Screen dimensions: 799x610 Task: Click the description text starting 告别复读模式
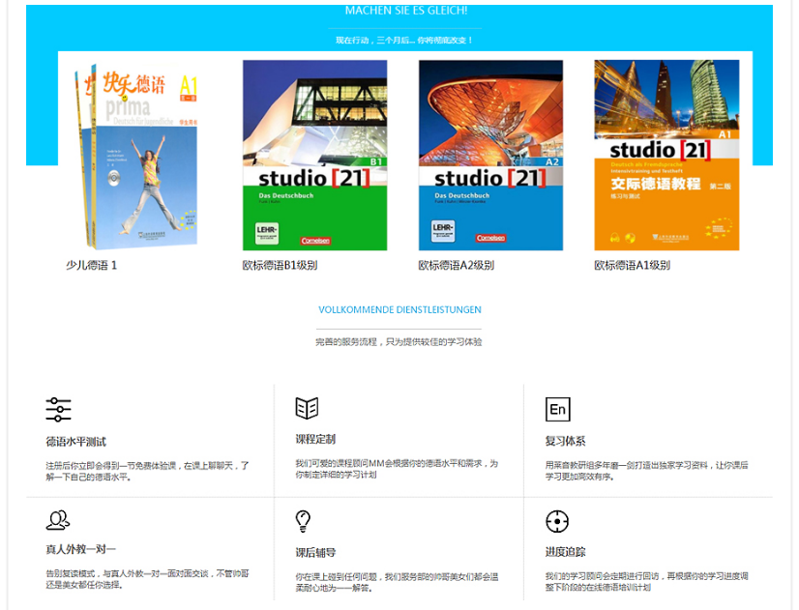click(x=147, y=579)
